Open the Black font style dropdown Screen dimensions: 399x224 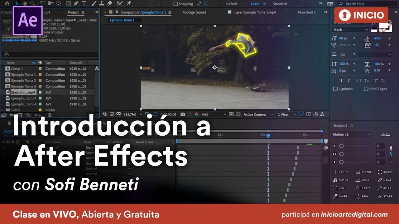(x=351, y=30)
